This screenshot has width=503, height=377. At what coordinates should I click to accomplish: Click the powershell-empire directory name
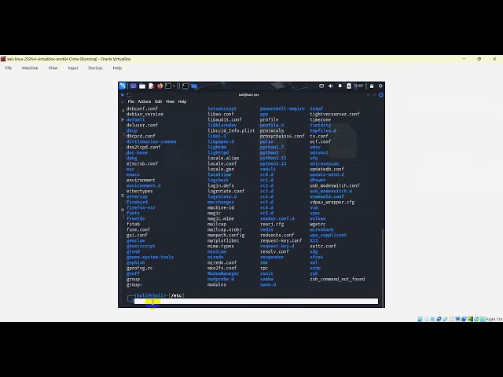point(282,108)
